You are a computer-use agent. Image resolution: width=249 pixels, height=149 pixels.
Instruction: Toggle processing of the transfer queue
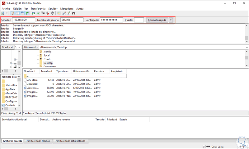click(x=38, y=13)
